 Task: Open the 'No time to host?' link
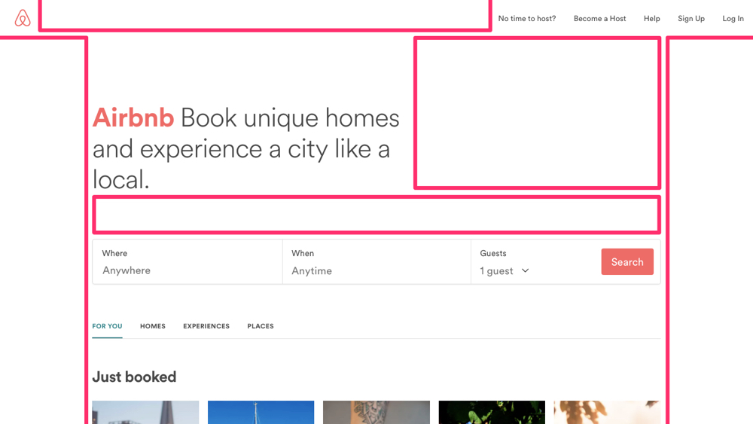pyautogui.click(x=527, y=19)
